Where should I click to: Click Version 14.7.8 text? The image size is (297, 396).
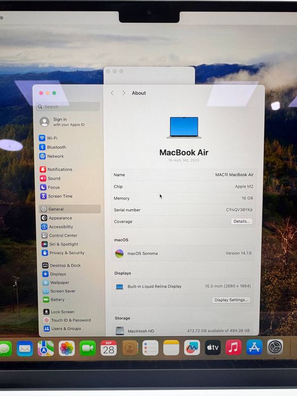point(238,253)
